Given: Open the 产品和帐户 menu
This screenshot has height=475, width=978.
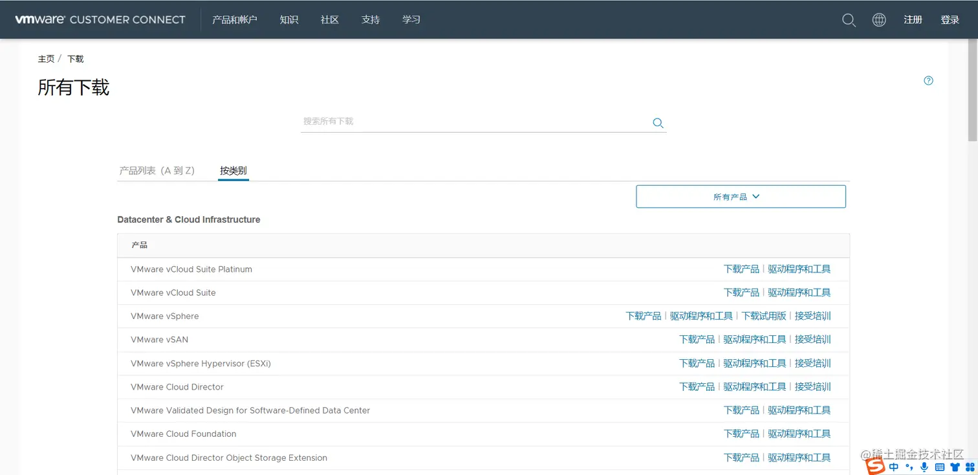Looking at the screenshot, I should 235,20.
